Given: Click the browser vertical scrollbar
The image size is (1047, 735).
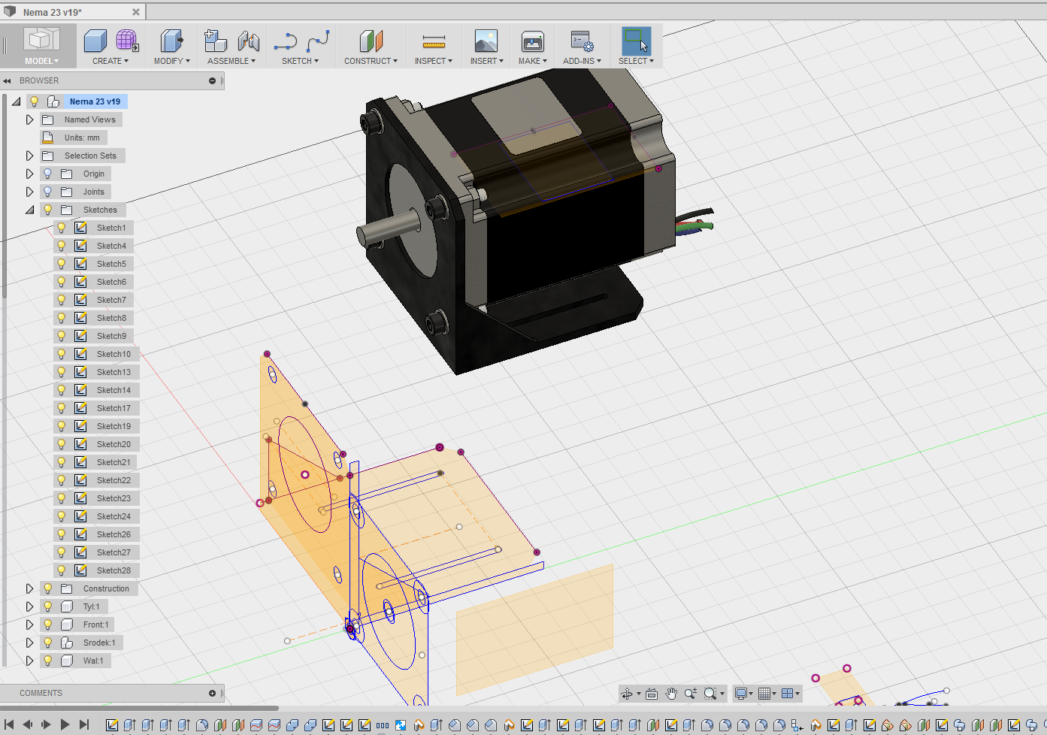Looking at the screenshot, I should (5, 195).
